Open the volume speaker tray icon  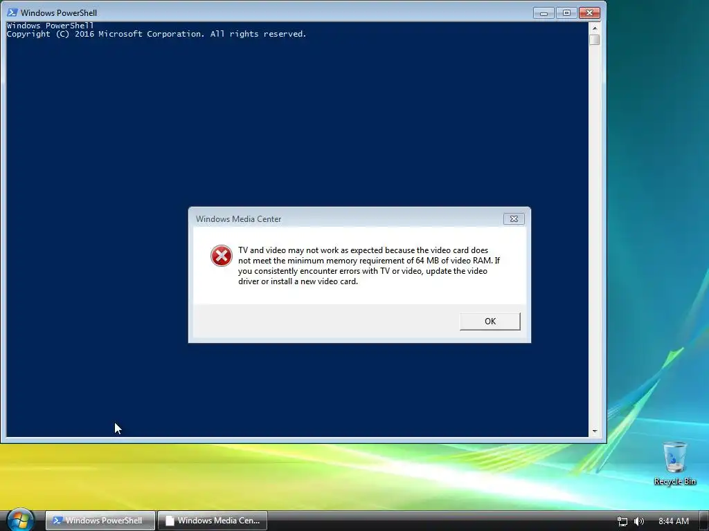coord(639,521)
